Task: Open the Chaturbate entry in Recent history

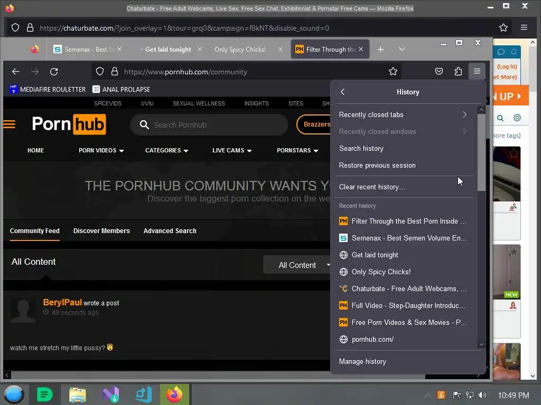Action: click(403, 288)
